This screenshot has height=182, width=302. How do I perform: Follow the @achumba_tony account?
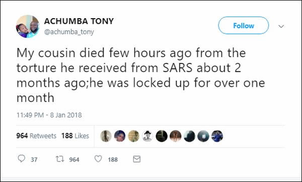[244, 26]
